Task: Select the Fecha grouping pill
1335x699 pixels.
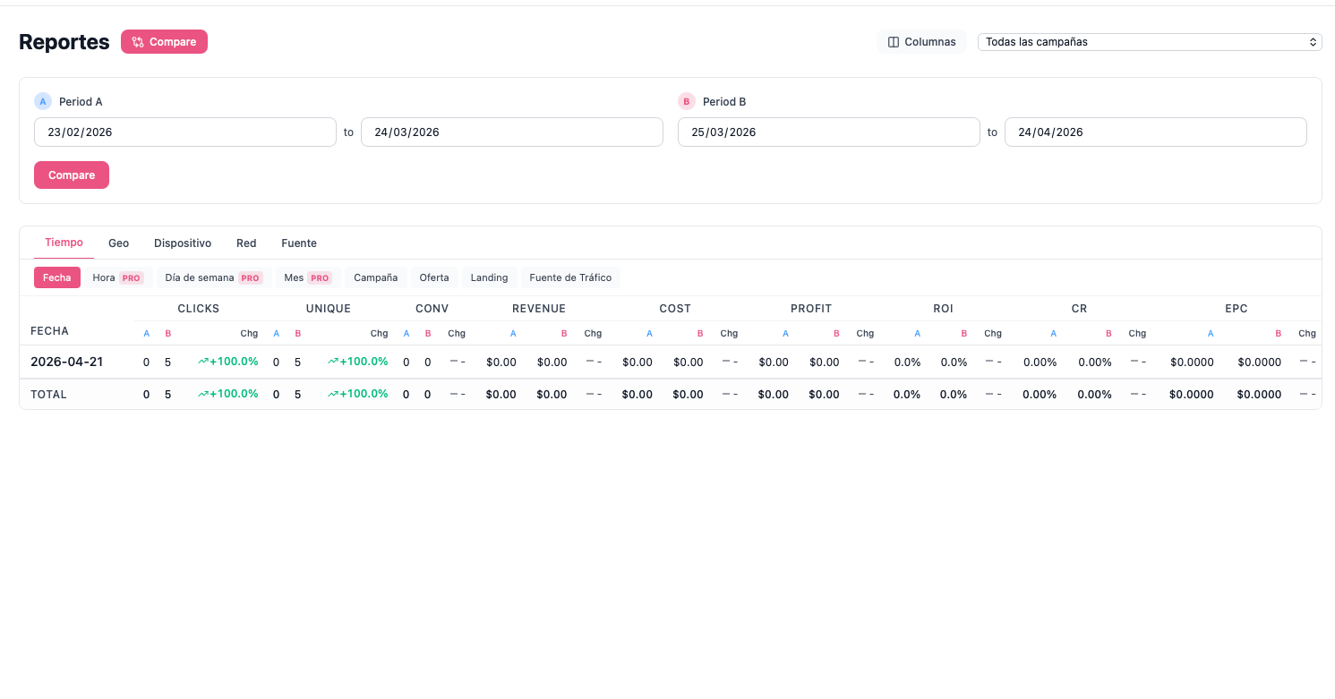Action: coord(57,277)
